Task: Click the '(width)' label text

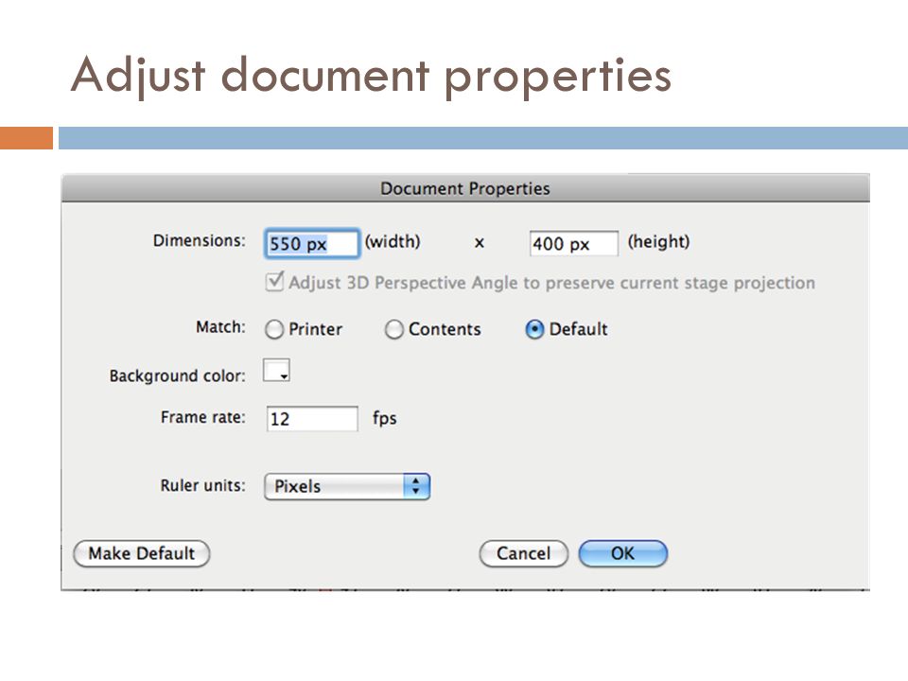Action: (393, 241)
